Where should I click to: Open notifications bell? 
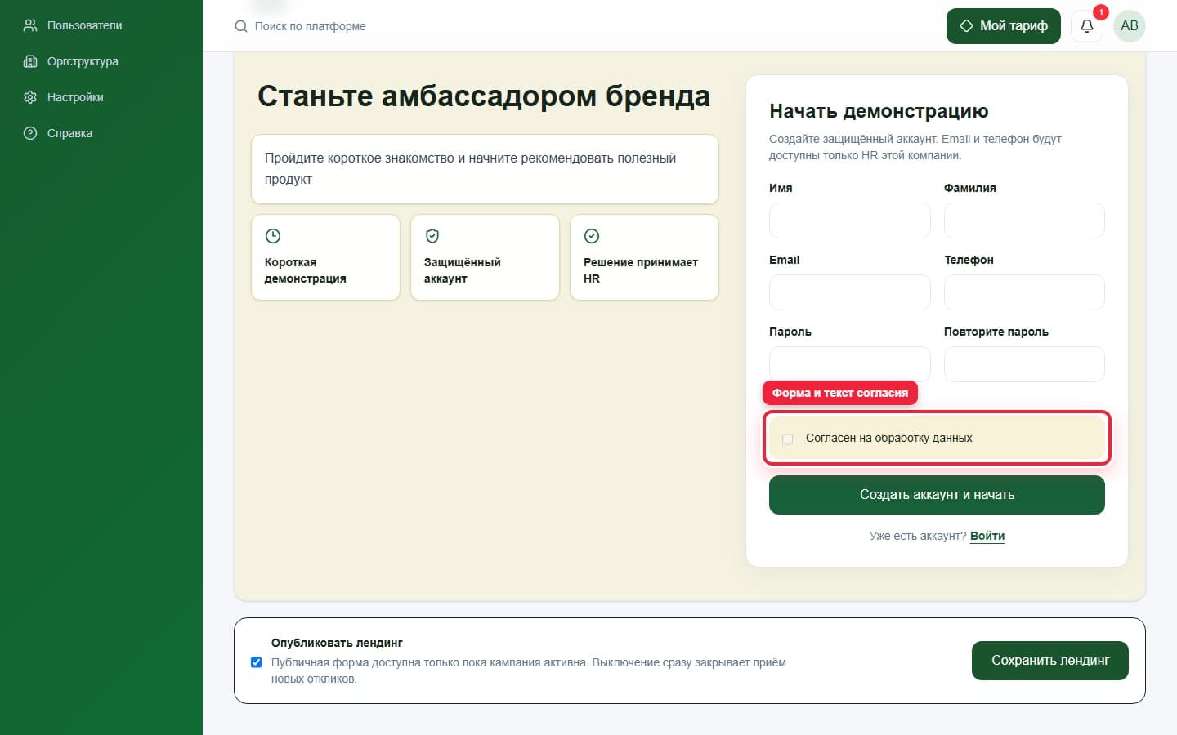(1087, 26)
